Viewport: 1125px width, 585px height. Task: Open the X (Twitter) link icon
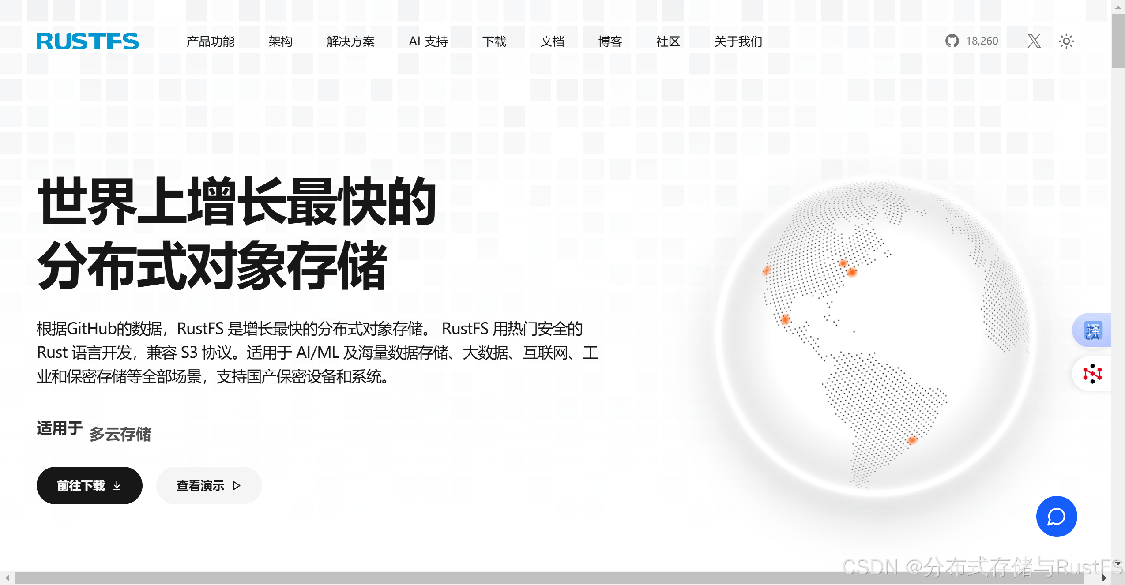[1034, 41]
